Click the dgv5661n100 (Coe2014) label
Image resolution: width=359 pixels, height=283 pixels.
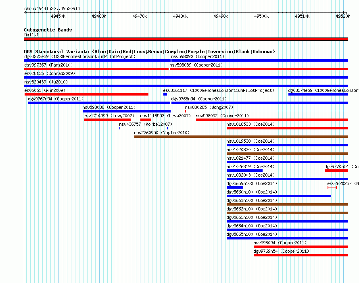click(252, 200)
